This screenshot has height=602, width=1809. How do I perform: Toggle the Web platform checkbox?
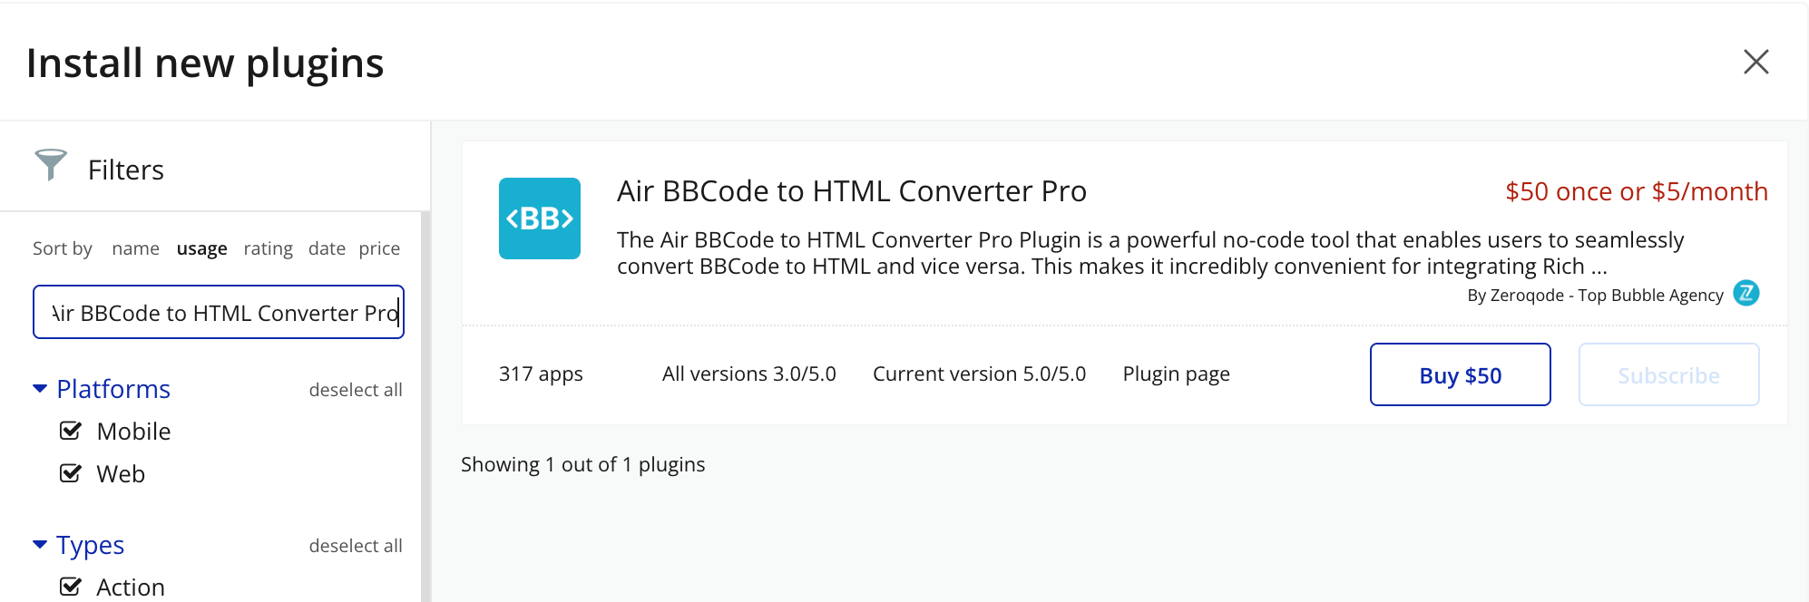coord(71,473)
